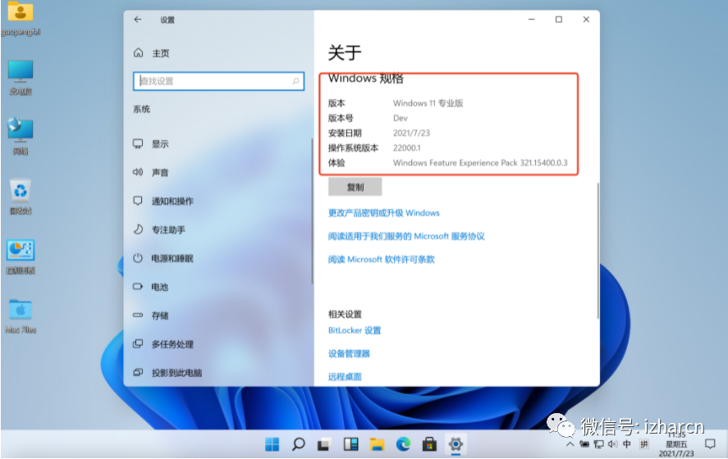Open the Windows Start button
Image resolution: width=728 pixels, height=459 pixels.
click(272, 444)
